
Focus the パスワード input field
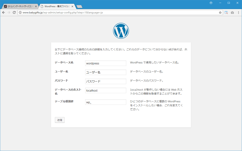tap(105, 82)
